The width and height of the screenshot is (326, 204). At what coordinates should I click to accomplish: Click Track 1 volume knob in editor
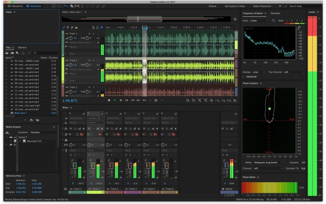(x=71, y=38)
